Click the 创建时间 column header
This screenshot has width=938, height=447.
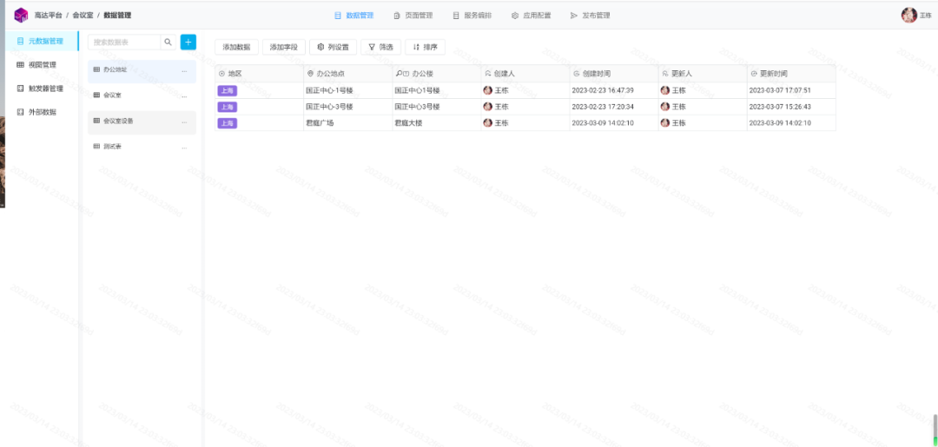(614, 74)
